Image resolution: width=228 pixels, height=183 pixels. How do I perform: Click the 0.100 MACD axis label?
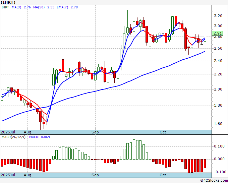(219, 146)
